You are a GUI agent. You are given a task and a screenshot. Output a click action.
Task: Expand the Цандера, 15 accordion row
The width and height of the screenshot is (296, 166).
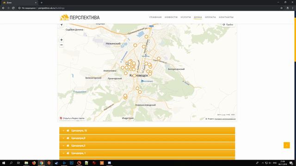(x=147, y=130)
